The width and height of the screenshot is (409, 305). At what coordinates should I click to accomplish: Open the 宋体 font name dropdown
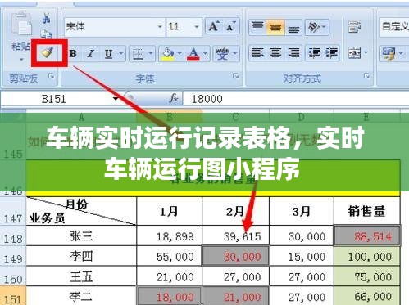[x=160, y=27]
